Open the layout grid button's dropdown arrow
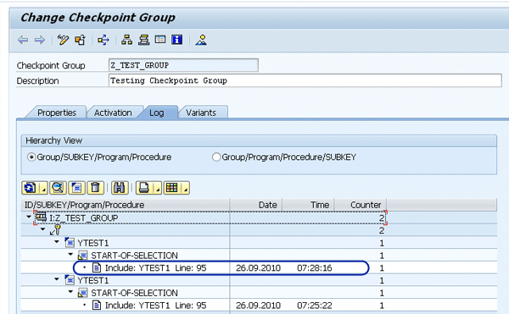The width and height of the screenshot is (509, 314). coord(185,188)
